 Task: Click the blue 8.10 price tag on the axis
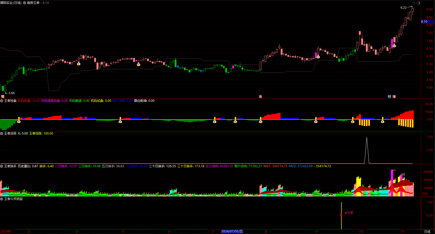tap(427, 22)
